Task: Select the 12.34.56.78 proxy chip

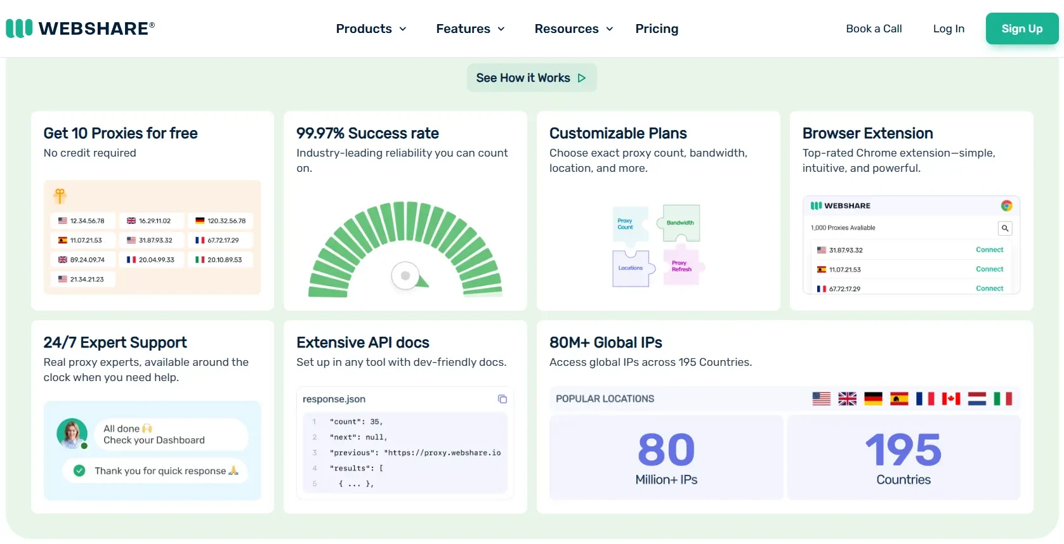Action: point(82,221)
